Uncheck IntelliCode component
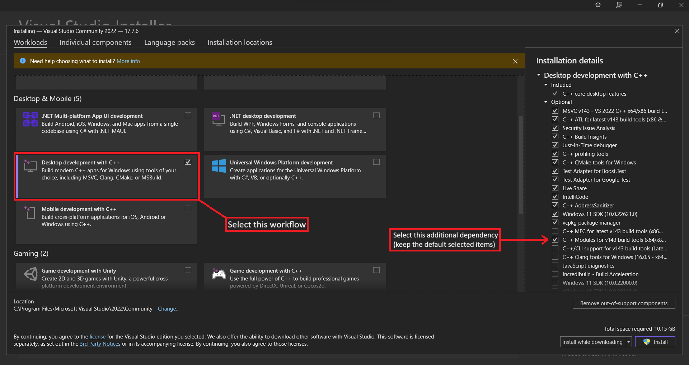Image resolution: width=689 pixels, height=365 pixels. point(555,197)
